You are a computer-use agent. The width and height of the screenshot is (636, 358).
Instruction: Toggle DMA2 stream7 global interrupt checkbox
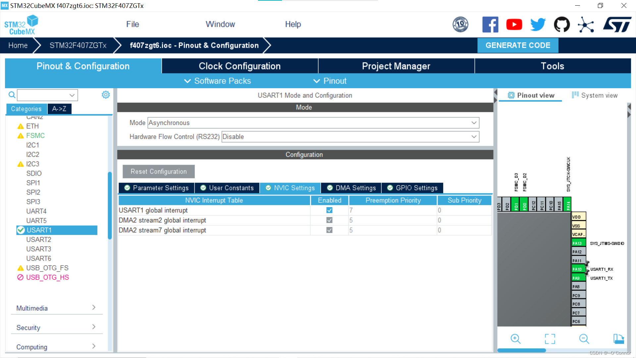(x=329, y=230)
